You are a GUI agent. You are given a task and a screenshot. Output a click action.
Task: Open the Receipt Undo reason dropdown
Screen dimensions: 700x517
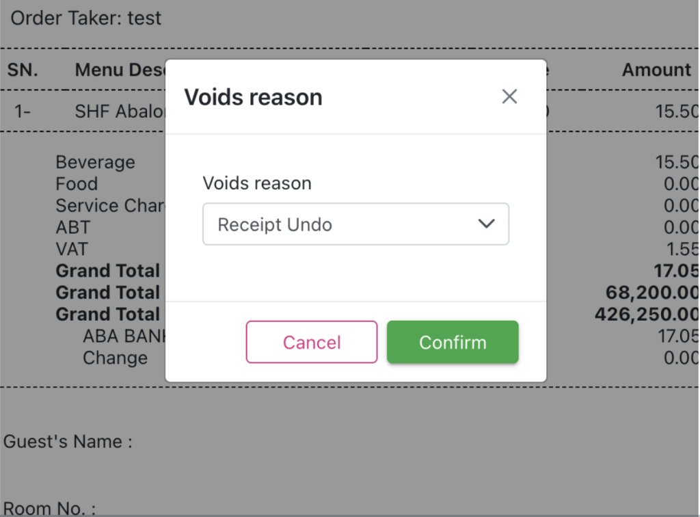pos(355,224)
